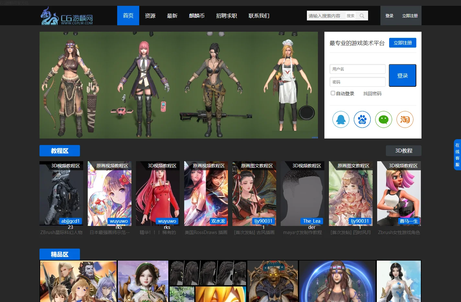The image size is (461, 302).
Task: Click title text [首次发帖] 四时风月
Action: click(351, 232)
